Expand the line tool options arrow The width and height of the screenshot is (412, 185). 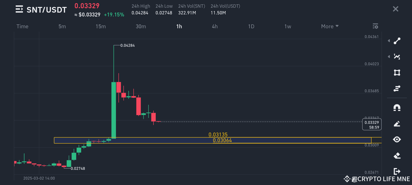(x=389, y=41)
